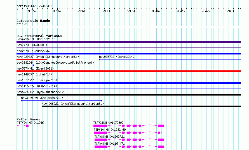
Task: Select variant label nsv5424962 (ByrskaBishop2022)
Action: click(41, 92)
